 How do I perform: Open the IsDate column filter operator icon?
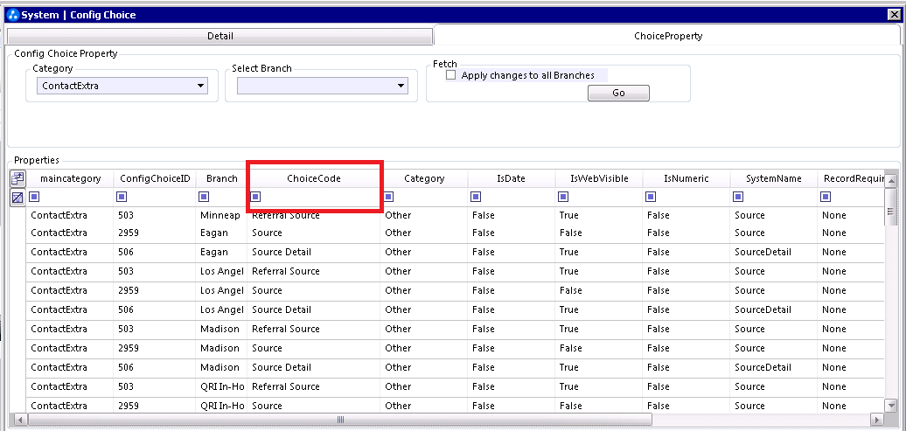click(476, 197)
